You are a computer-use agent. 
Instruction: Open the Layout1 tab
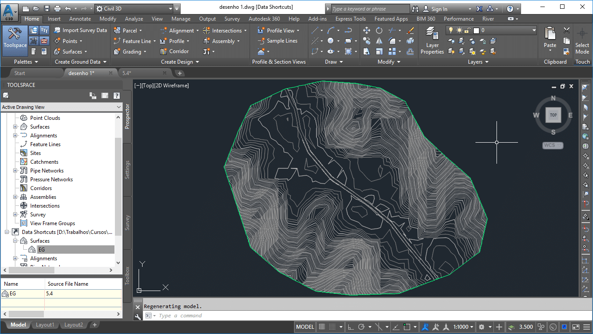45,325
